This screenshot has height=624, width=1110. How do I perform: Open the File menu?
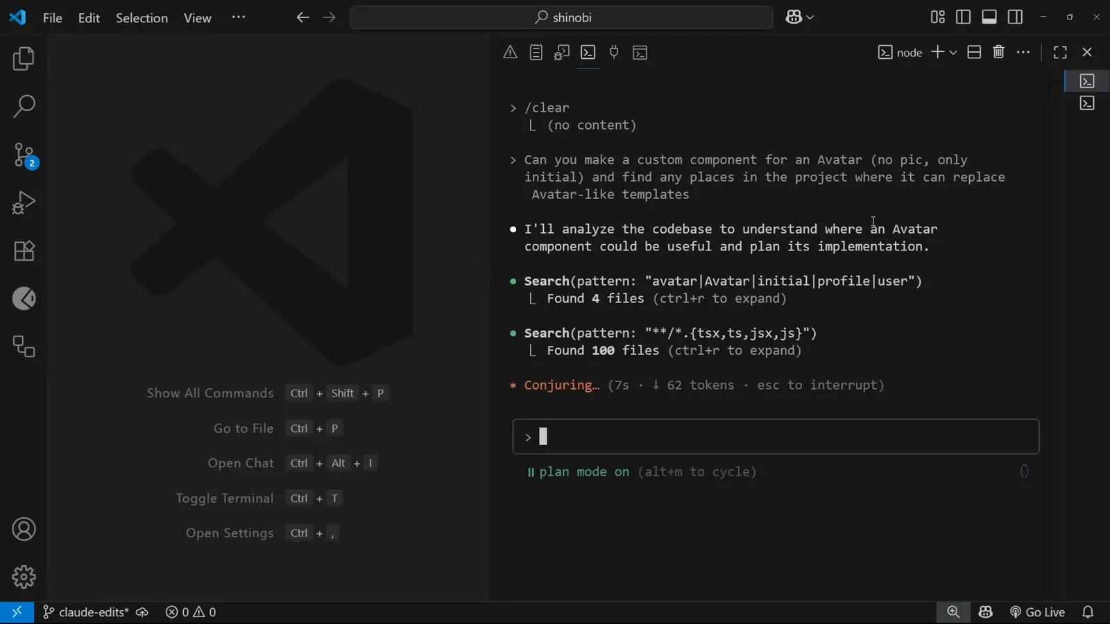pos(53,18)
